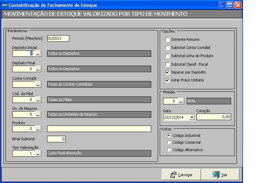Open Tipo Valorização lookup button
The width and height of the screenshot is (258, 183).
pyautogui.click(x=38, y=154)
